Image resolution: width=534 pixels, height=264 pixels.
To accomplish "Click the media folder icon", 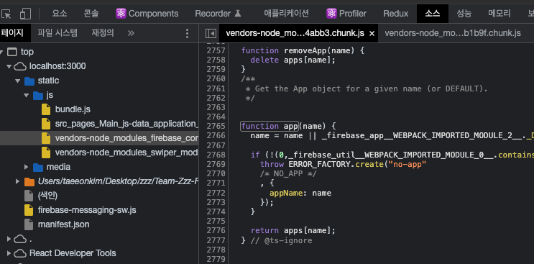I will (38, 167).
